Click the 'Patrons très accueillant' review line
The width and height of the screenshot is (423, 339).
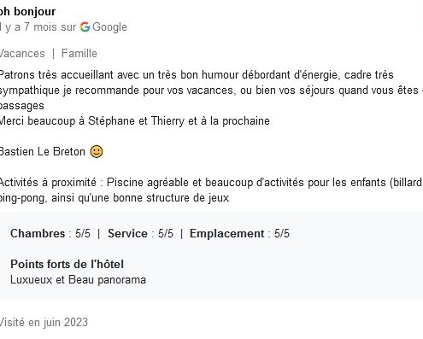[x=197, y=75]
